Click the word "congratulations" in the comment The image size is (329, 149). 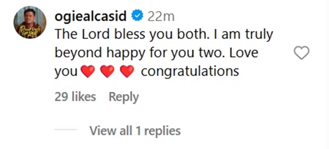tap(190, 71)
